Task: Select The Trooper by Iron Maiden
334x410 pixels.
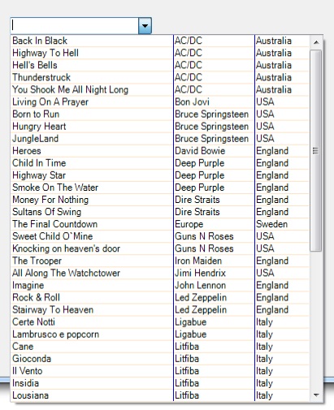Action: pyautogui.click(x=160, y=261)
